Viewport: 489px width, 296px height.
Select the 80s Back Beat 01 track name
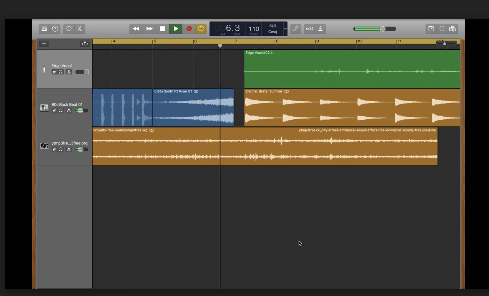point(67,105)
